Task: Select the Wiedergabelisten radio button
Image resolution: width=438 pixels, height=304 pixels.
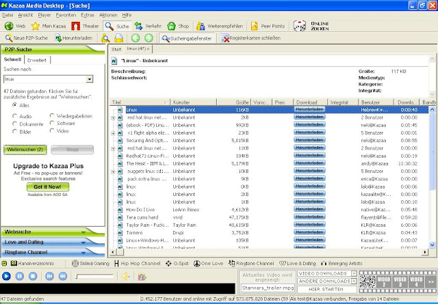Action: click(x=52, y=115)
